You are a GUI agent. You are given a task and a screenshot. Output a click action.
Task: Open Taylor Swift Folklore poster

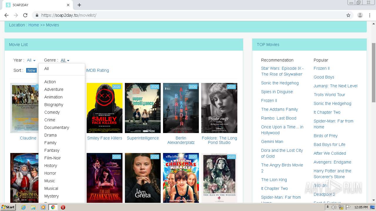219,108
